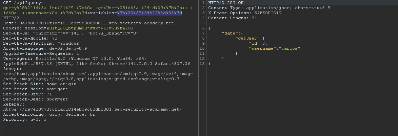
Task: Click the highlighted variables parameter value
Action: [x=150, y=13]
